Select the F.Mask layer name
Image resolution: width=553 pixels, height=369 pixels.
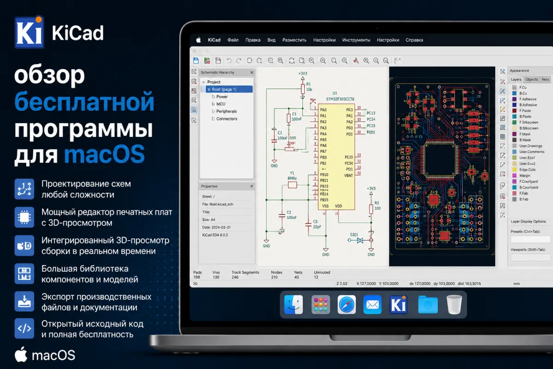click(x=525, y=134)
